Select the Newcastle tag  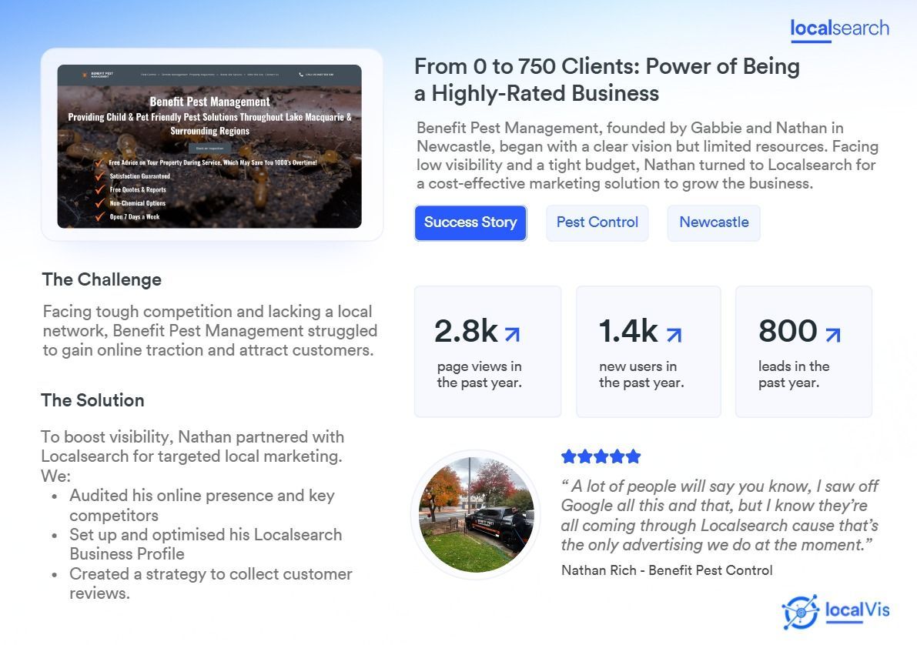click(x=713, y=222)
